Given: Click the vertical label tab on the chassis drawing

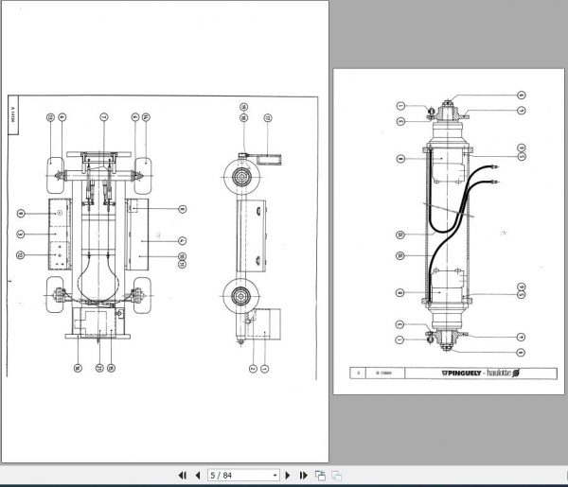Looking at the screenshot, I should click(x=13, y=115).
